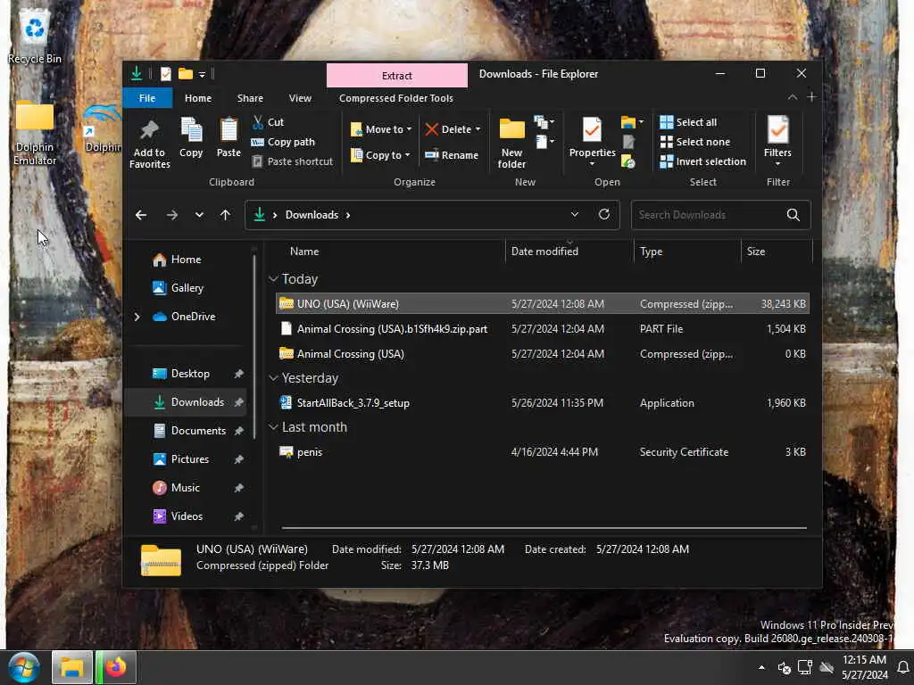Open the Dolphin shortcut on desktop
The width and height of the screenshot is (914, 685).
[x=102, y=129]
